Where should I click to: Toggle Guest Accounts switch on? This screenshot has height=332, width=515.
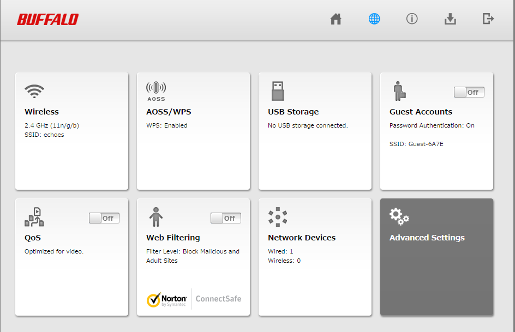point(469,92)
